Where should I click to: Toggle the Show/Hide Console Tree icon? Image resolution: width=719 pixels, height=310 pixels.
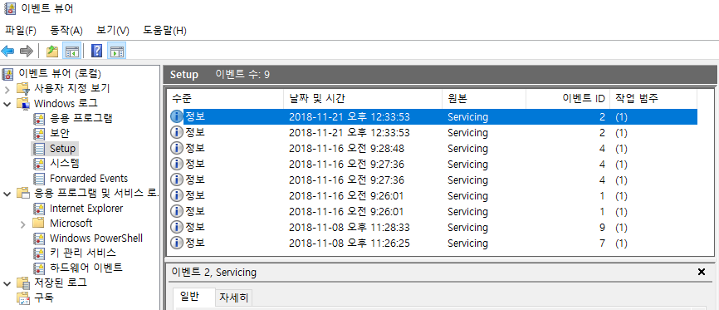(x=71, y=51)
